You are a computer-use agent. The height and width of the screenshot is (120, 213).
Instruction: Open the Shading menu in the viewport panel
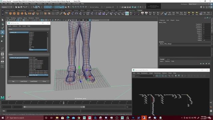(13, 18)
